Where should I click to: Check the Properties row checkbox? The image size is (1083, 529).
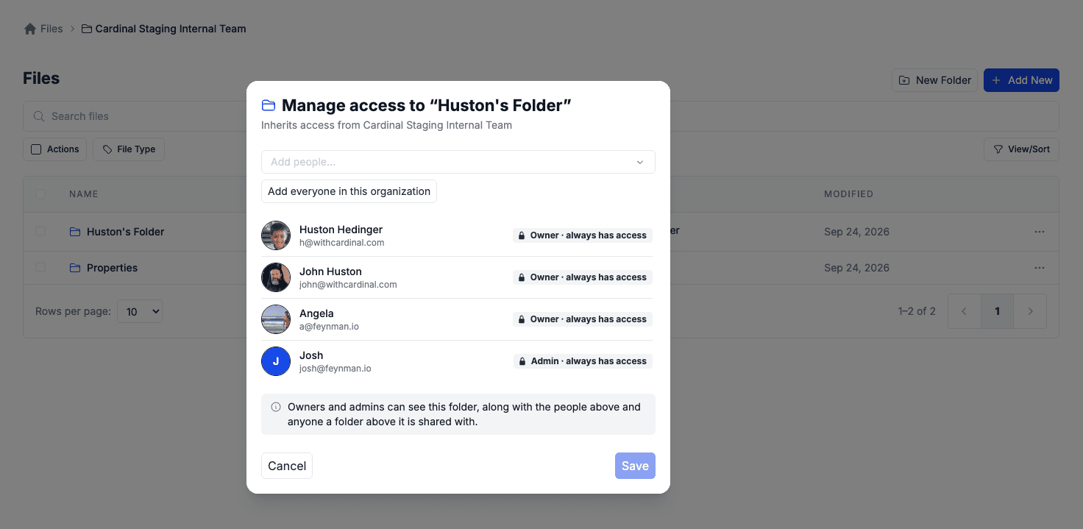40,267
